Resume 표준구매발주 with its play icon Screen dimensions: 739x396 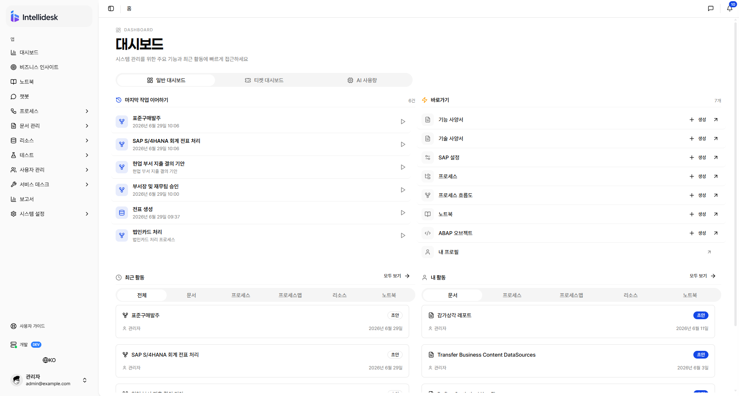[403, 122]
